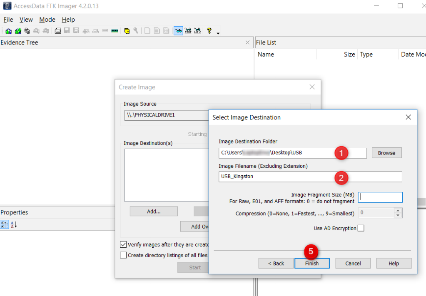
Task: Click Browse to choose the destination folder
Action: coord(386,153)
